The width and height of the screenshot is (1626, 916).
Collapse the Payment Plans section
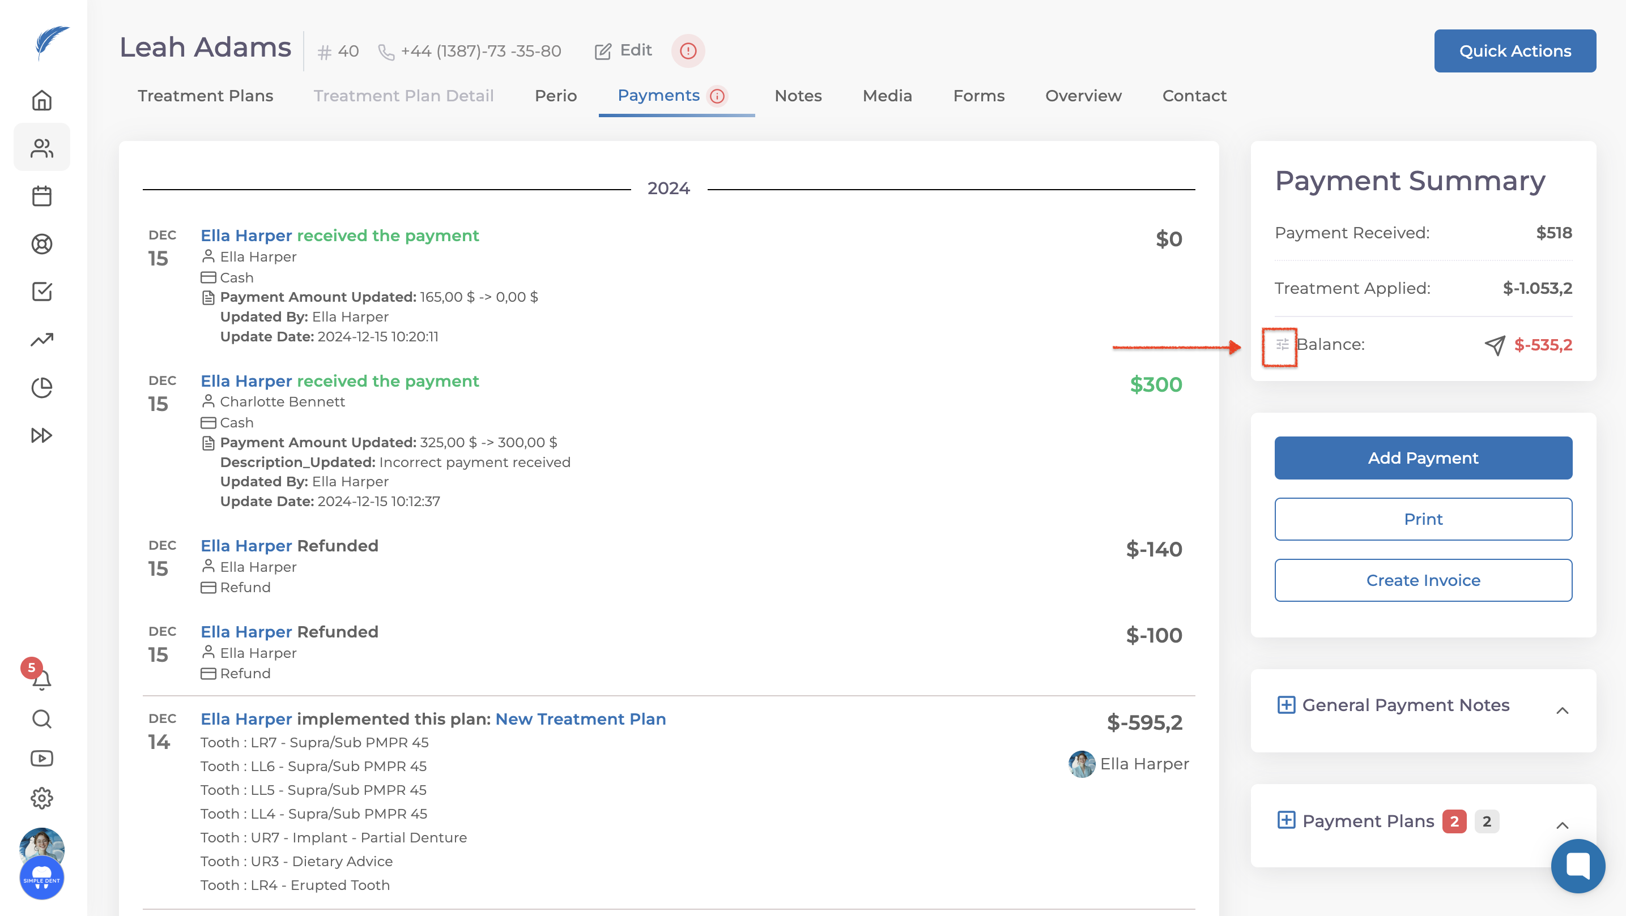pos(1562,825)
